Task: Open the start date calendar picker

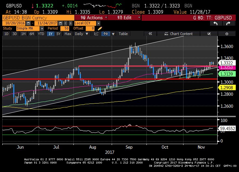Action: 28,23
